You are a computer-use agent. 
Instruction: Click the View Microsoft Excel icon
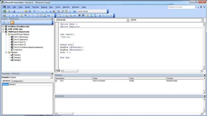point(5,11)
